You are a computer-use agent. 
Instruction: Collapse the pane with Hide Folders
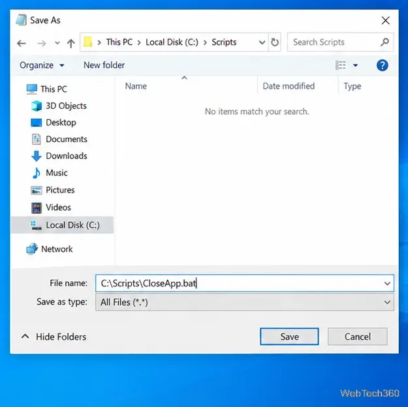(x=54, y=337)
